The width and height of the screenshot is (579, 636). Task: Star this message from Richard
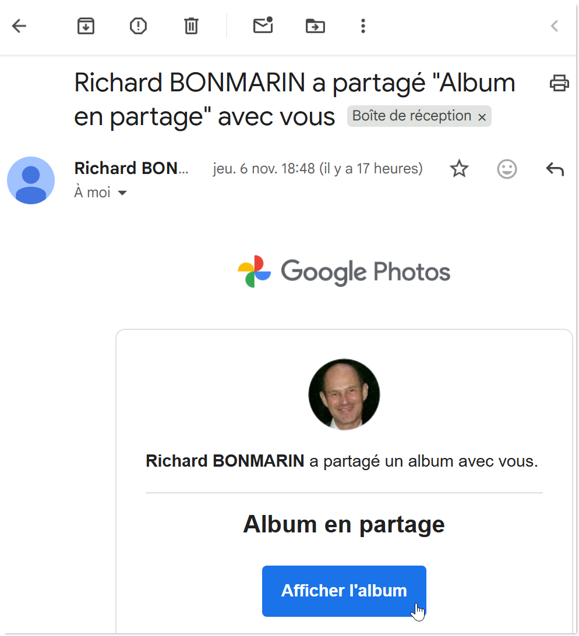pos(460,169)
